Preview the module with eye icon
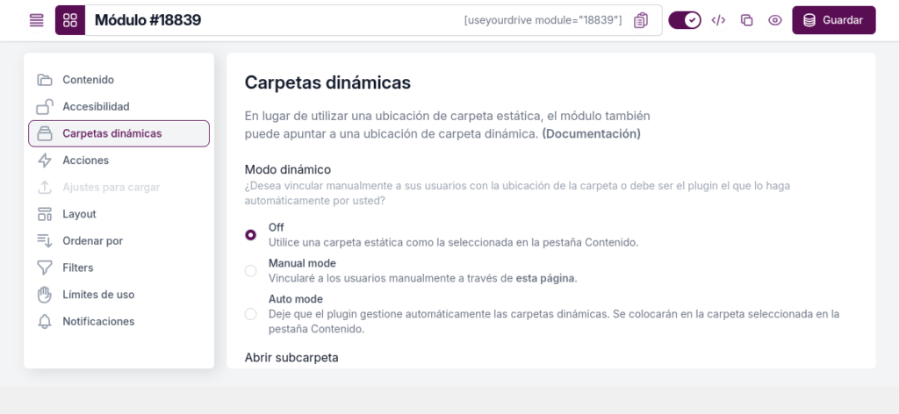Screen dimensions: 899x414 point(775,21)
